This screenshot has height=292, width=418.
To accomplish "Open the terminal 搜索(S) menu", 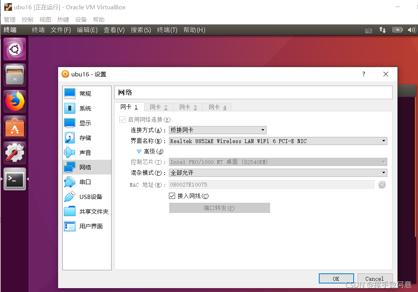I will point(141,30).
